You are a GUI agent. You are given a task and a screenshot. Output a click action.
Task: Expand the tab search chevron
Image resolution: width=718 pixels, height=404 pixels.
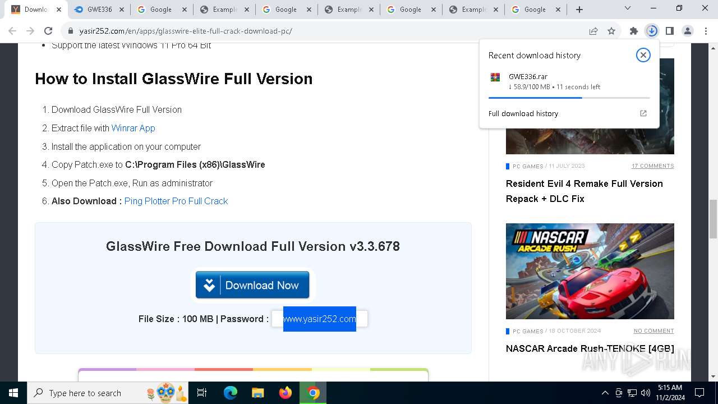coord(628,8)
